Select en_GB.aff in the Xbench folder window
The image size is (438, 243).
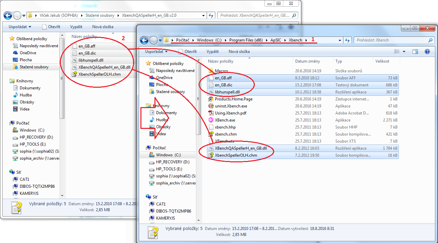coord(303,78)
